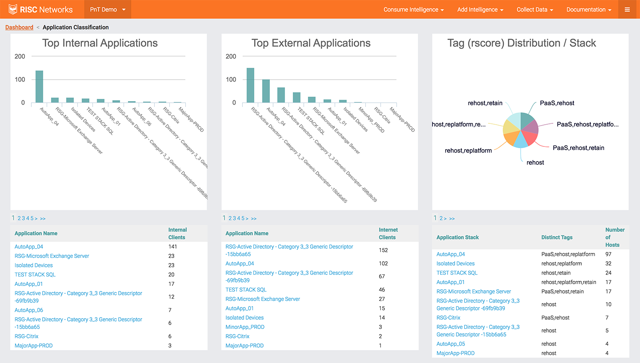Viewport: 640px width, 363px height.
Task: Click the Tag (rscore) Distribution / Stack title
Action: pos(522,43)
